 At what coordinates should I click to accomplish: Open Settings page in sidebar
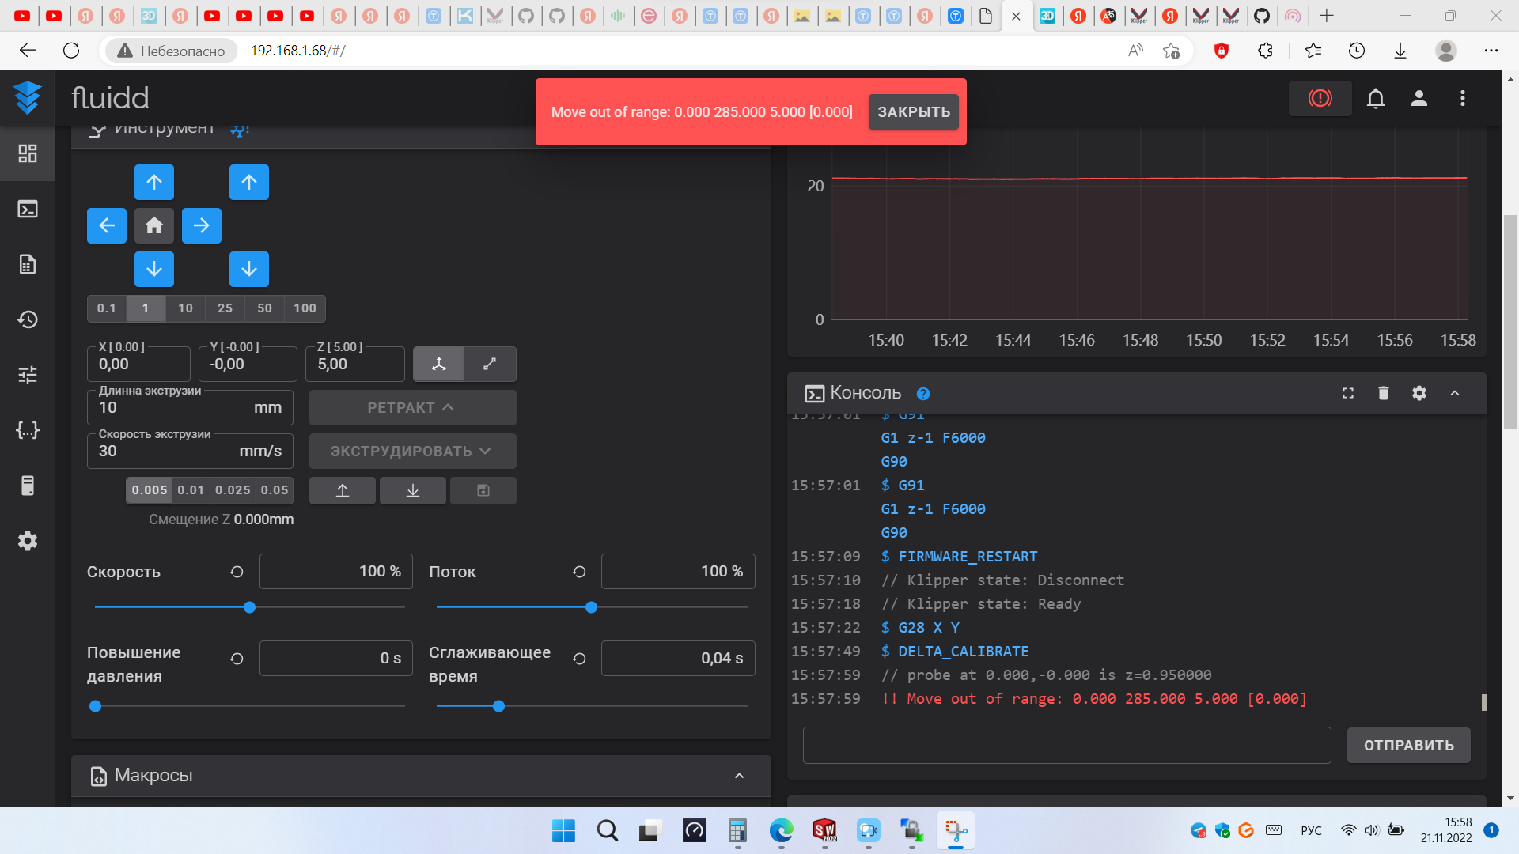[x=28, y=541]
